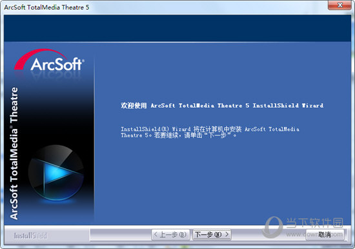Click the 欢迎使用 ArcSoft TotalMedia Theatre 5 heading

click(222, 106)
